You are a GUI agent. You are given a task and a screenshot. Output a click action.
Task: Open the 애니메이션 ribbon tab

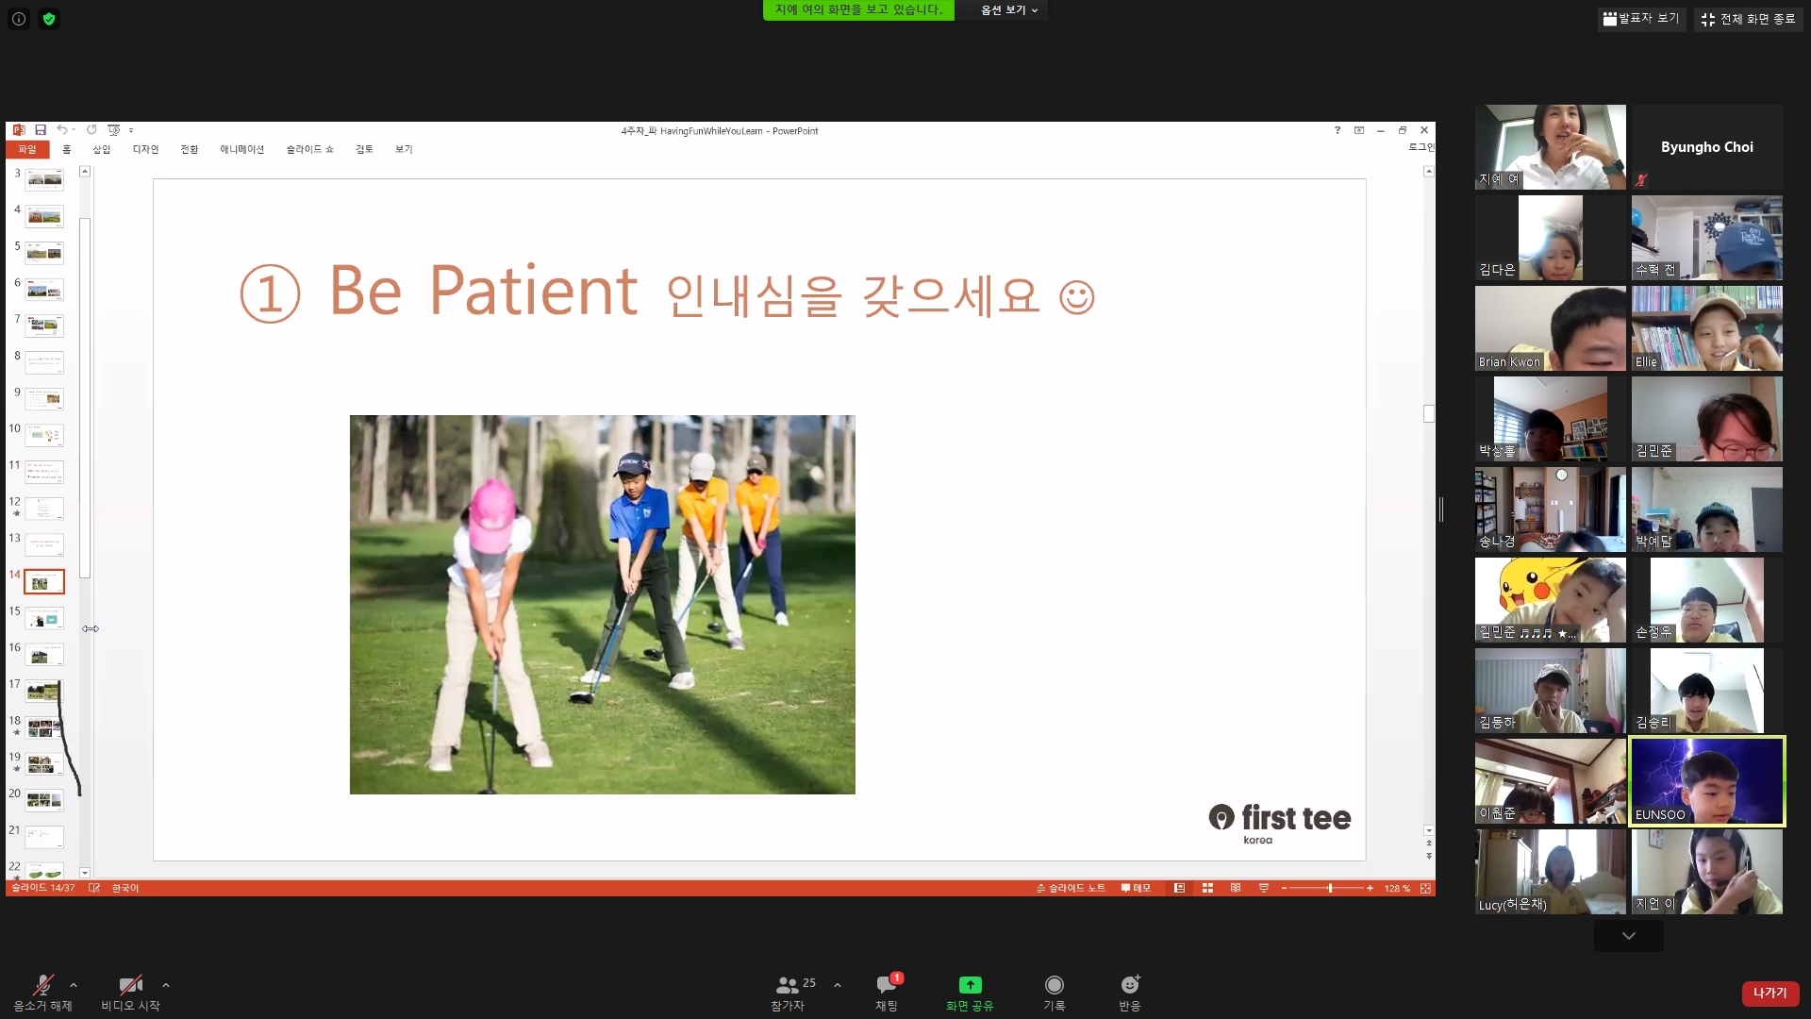tap(241, 149)
